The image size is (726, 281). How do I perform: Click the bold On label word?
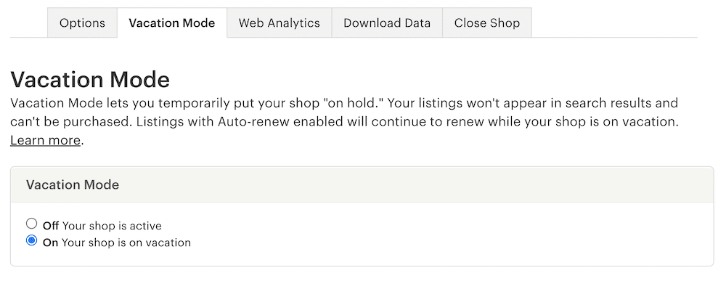(x=50, y=243)
